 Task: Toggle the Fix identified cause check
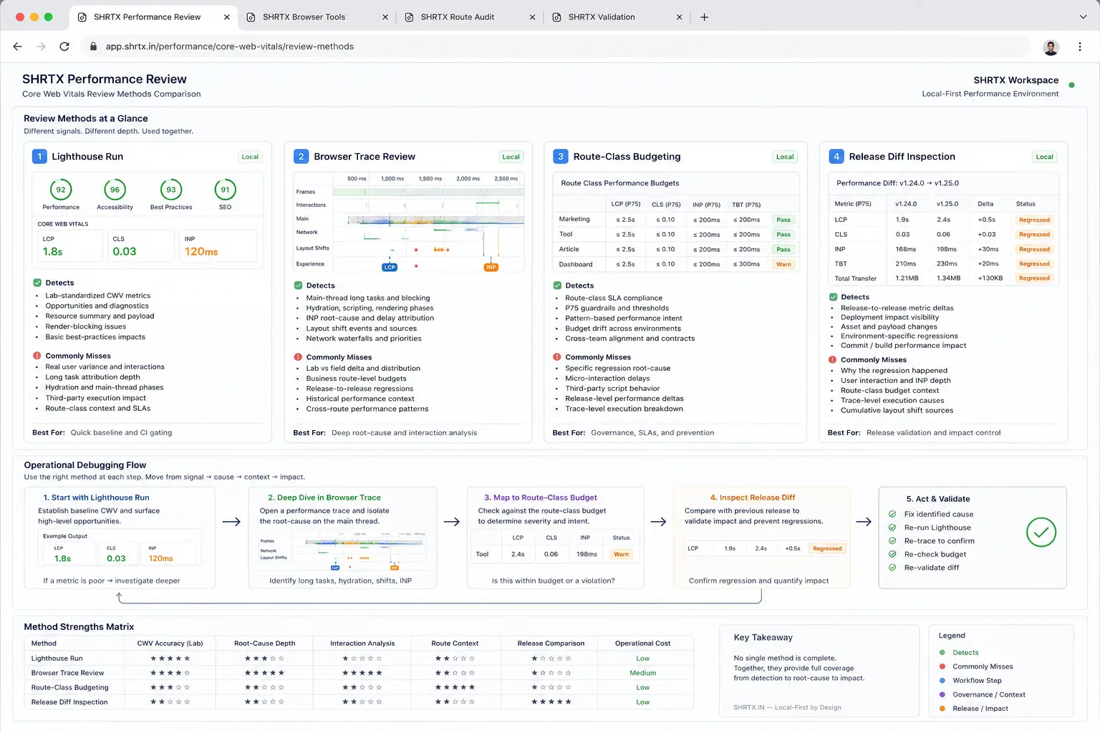[x=892, y=514]
